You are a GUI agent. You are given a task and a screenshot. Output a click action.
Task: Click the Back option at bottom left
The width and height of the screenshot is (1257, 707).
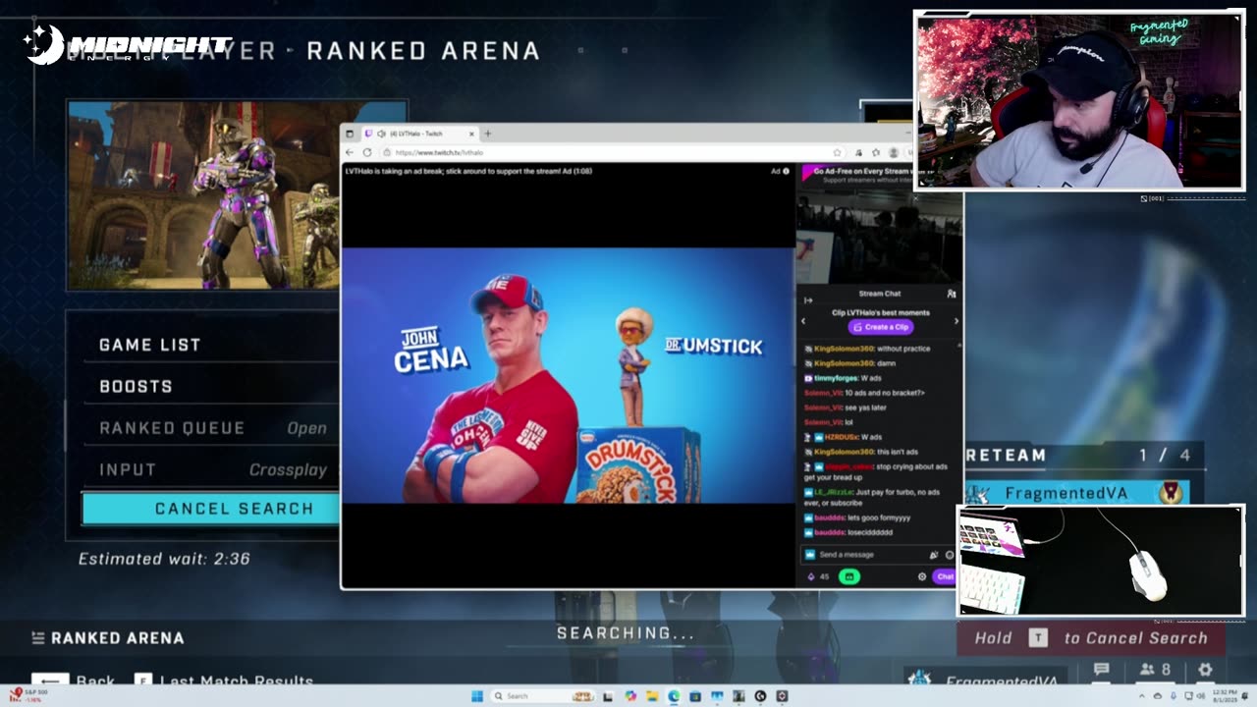tap(75, 680)
